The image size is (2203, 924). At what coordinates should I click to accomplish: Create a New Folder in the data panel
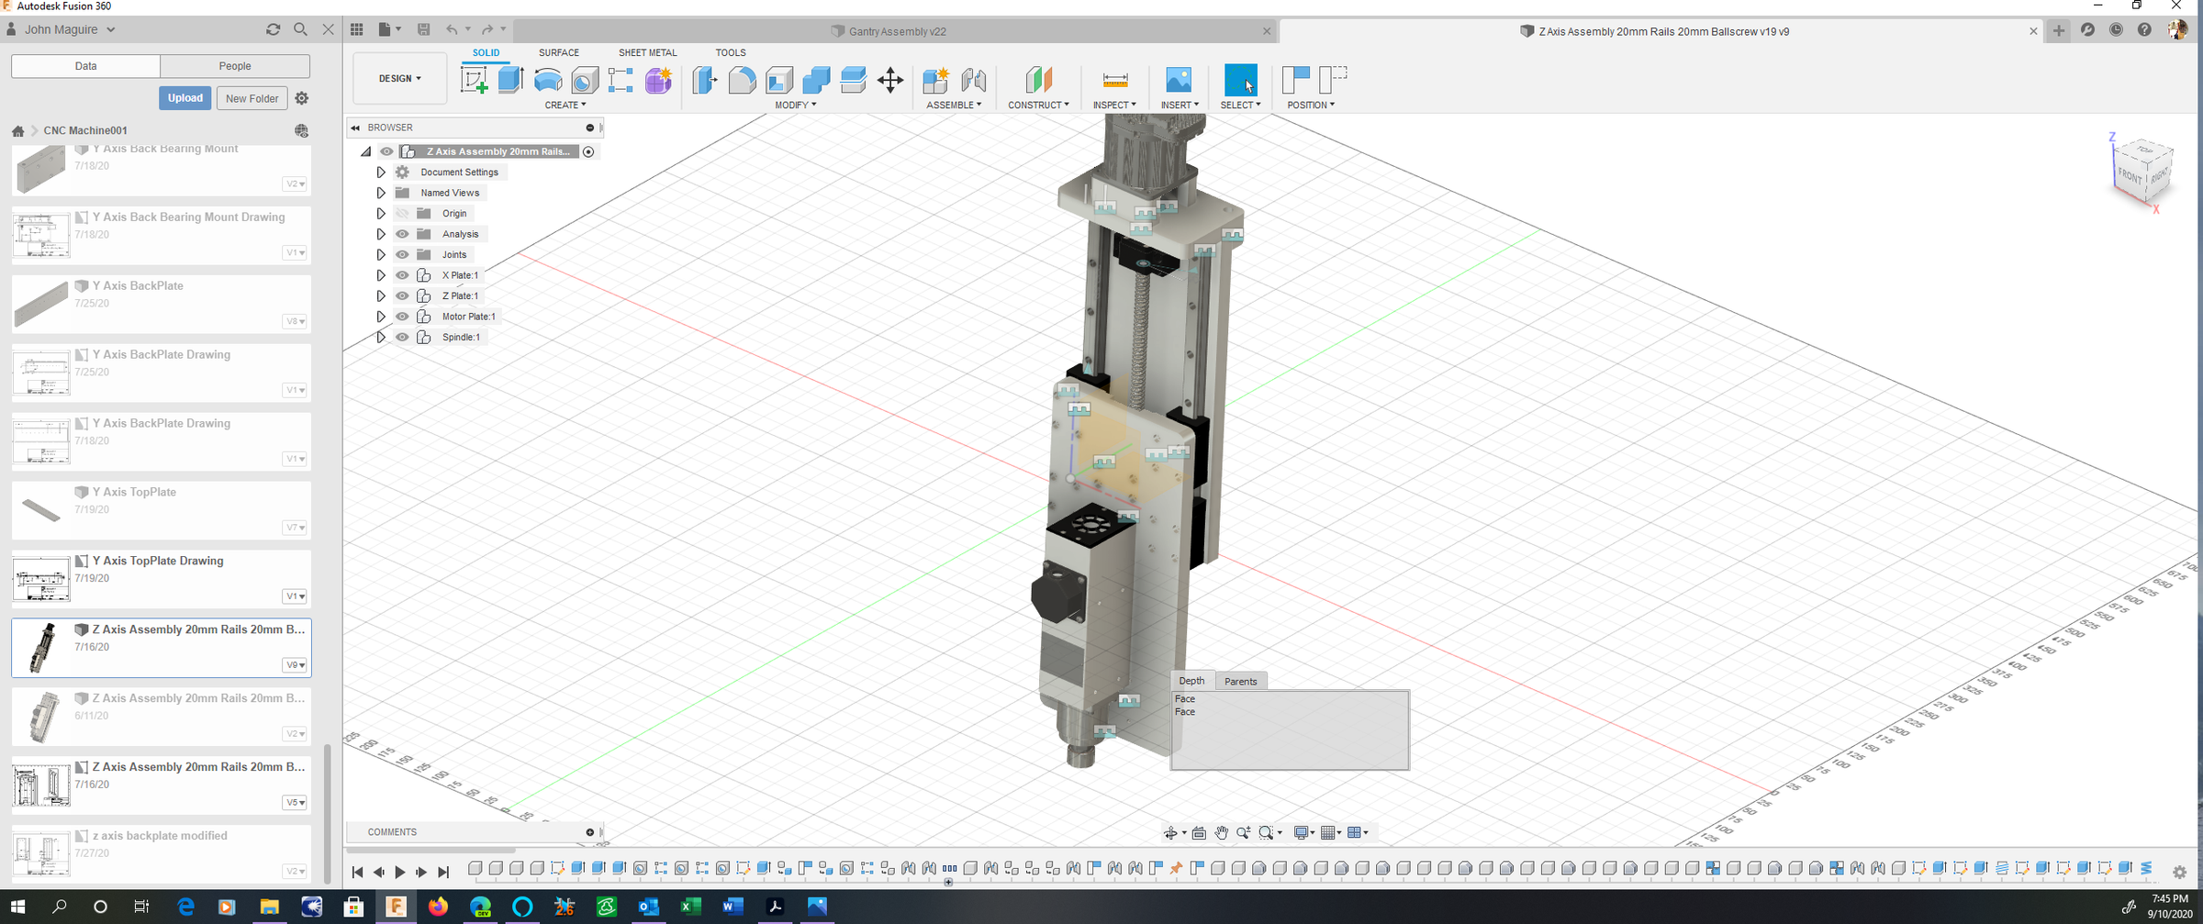252,98
